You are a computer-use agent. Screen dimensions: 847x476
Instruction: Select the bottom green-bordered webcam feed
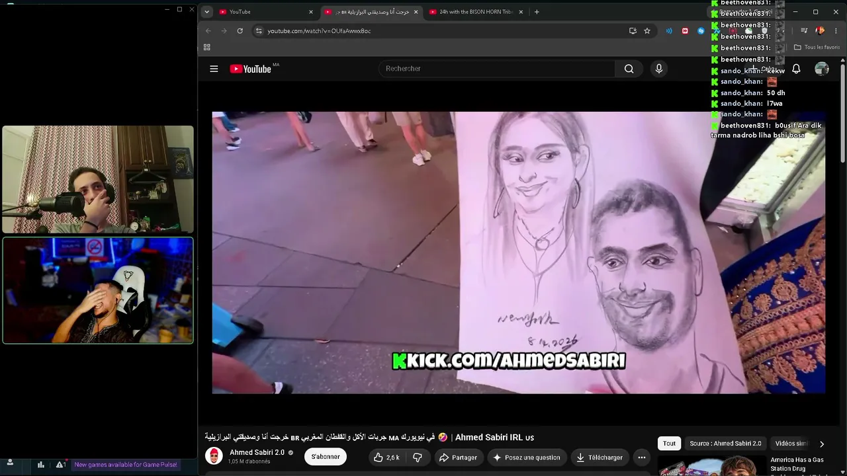[98, 291]
